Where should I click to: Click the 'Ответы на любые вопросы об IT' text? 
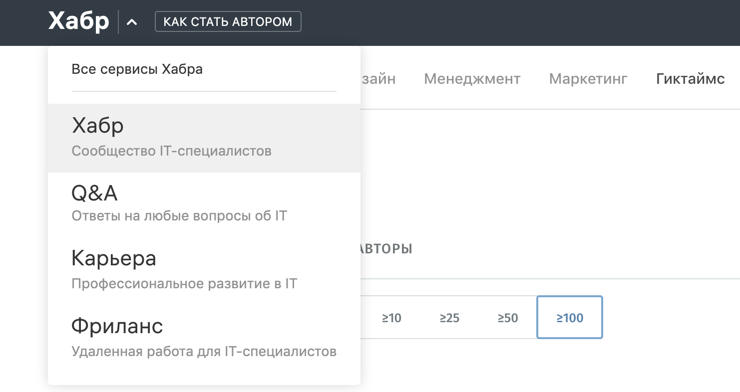pos(179,216)
